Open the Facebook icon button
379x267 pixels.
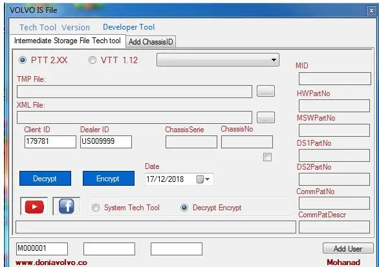click(66, 206)
